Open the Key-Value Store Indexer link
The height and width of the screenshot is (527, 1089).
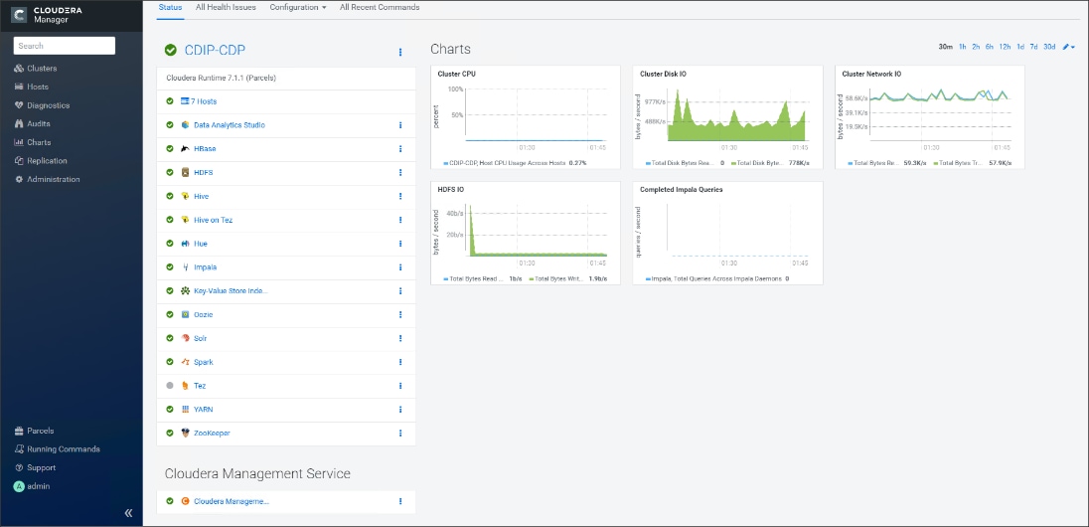coord(231,290)
